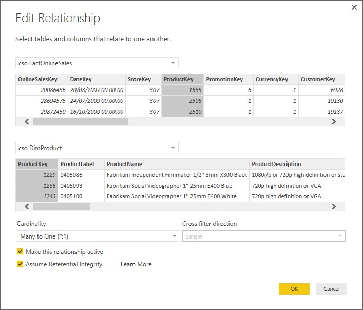This screenshot has height=310, width=363.
Task: Expand the Cardinality Many to One dropdown
Action: point(99,236)
